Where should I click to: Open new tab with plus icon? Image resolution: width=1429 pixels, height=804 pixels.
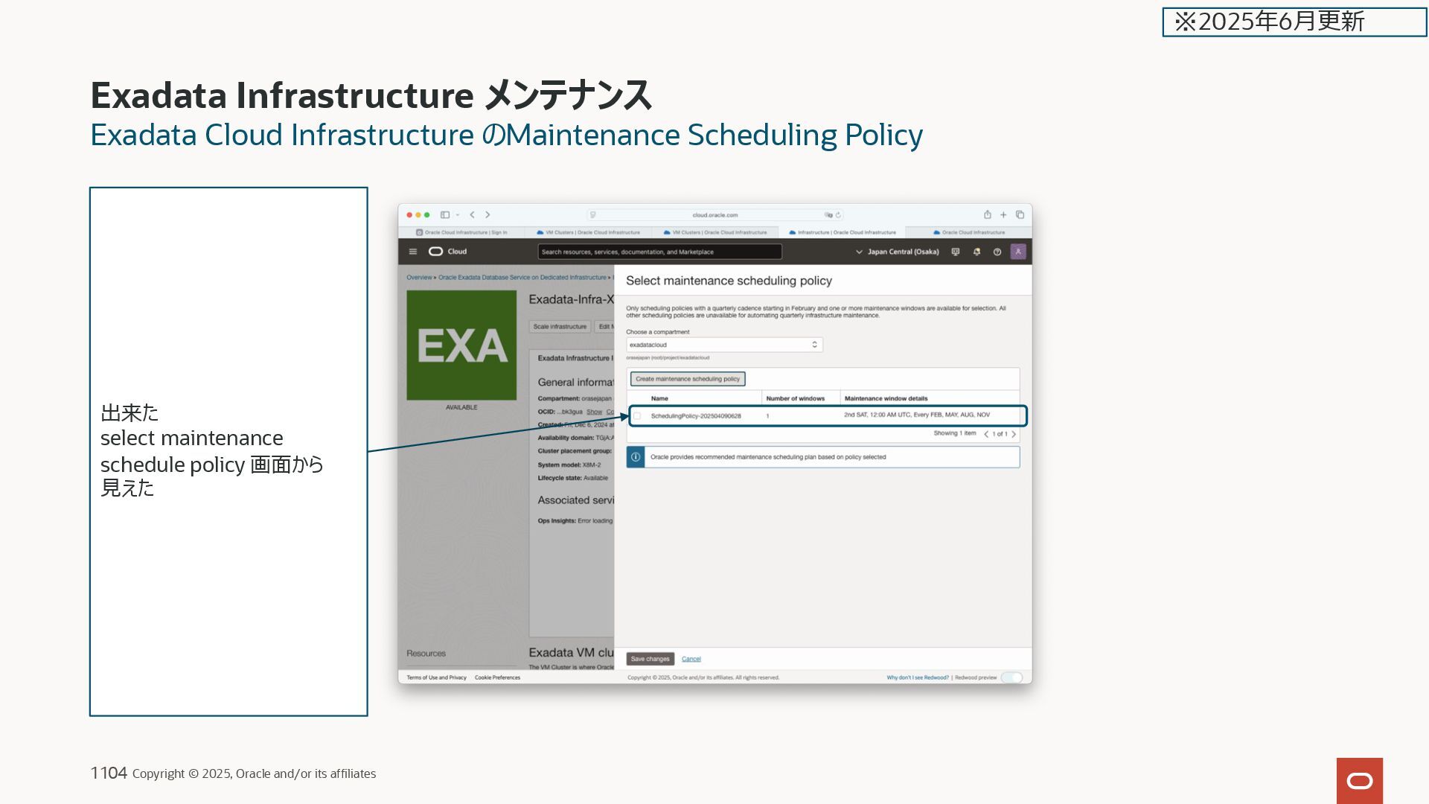pyautogui.click(x=1003, y=214)
